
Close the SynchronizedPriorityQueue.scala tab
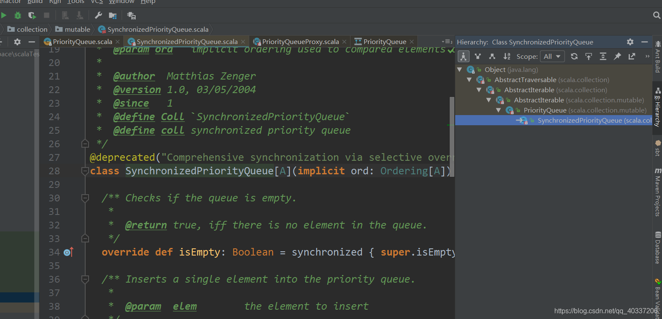click(x=243, y=41)
